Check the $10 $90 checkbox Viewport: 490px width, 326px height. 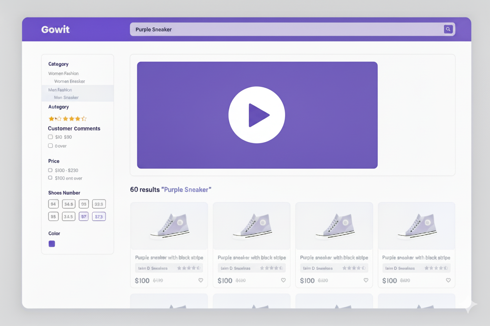coord(50,137)
